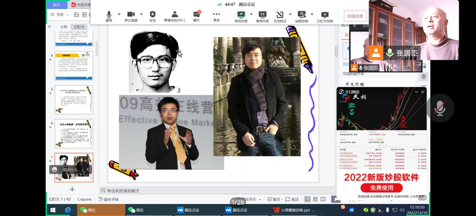Open the 批注 comments button
Screen dimensions: 476x216
coord(292,199)
